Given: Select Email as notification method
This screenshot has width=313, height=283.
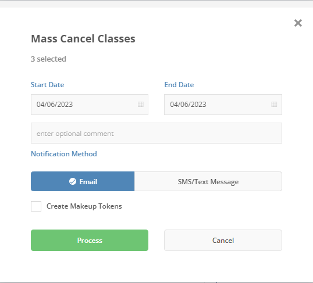Looking at the screenshot, I should point(83,181).
